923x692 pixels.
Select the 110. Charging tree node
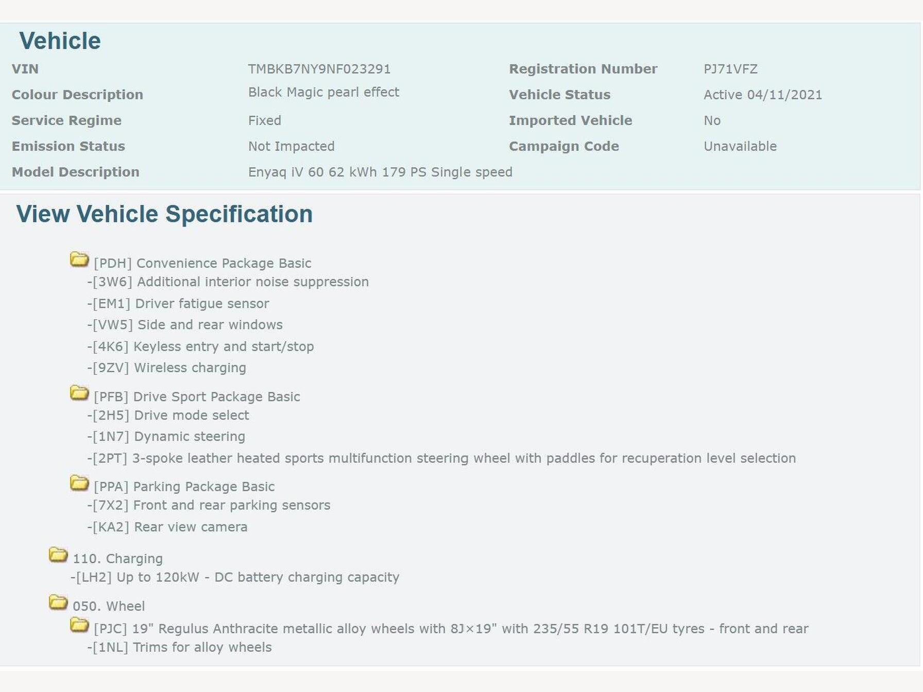[x=117, y=559]
